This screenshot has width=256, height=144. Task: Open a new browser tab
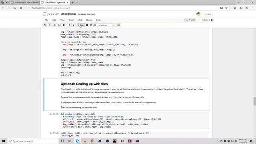[73, 2]
